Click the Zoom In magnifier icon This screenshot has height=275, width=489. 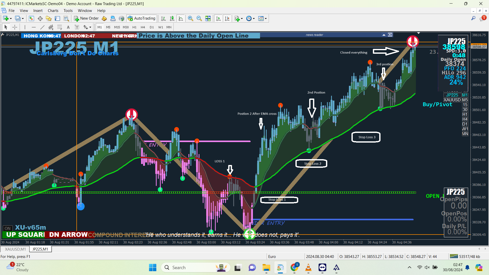click(191, 18)
